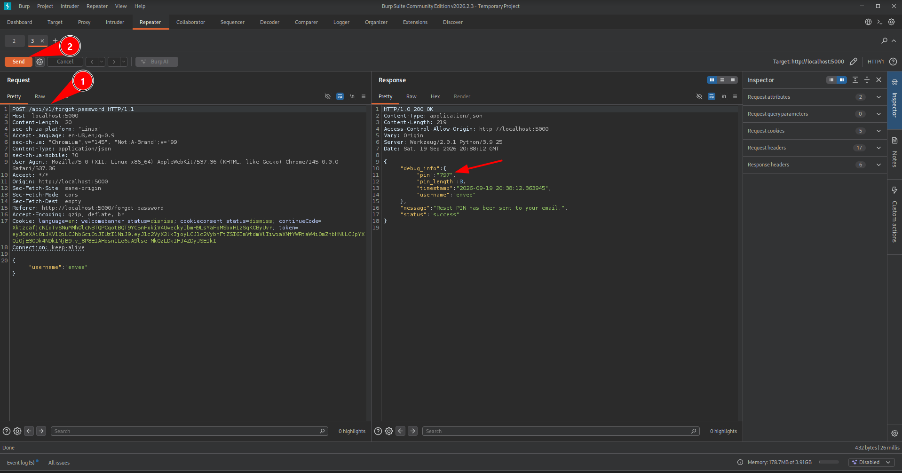Focus the Response search field
Viewport: 902px width, 473px height.
(561, 431)
